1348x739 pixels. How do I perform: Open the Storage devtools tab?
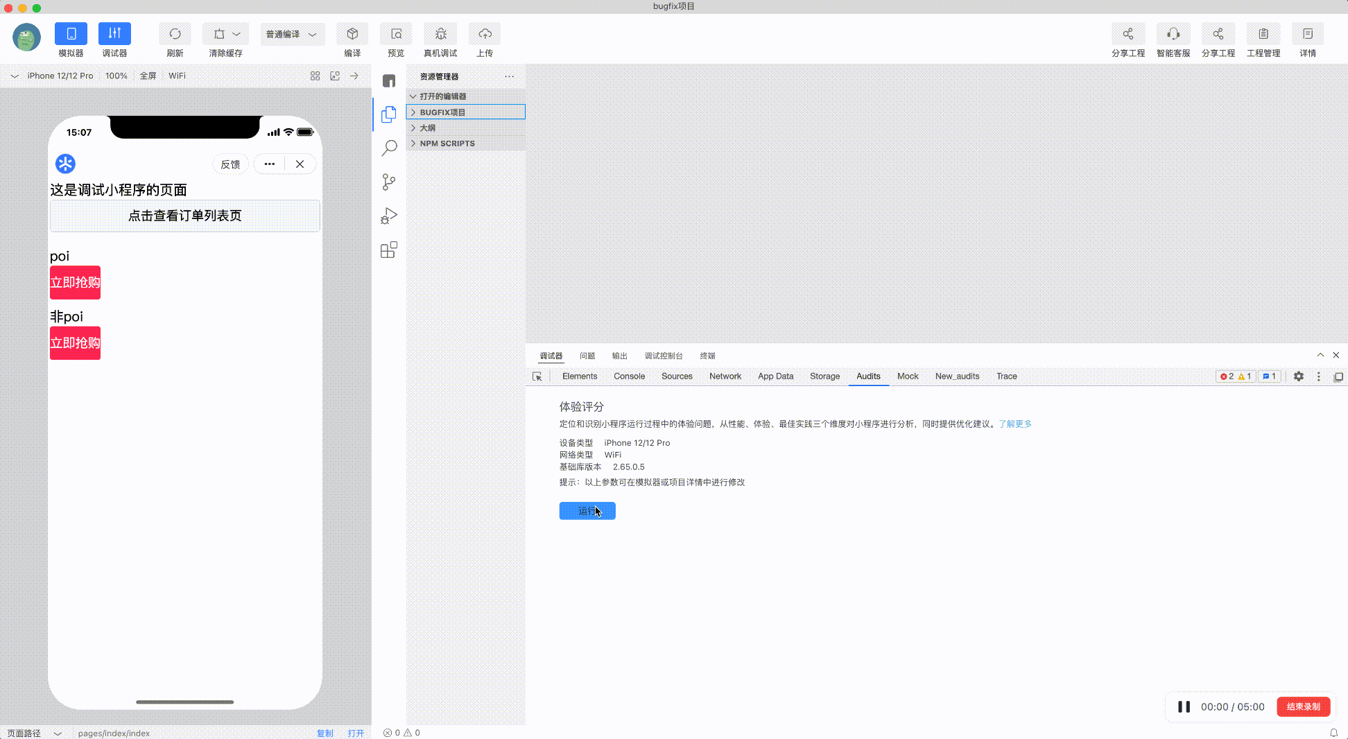pos(824,376)
